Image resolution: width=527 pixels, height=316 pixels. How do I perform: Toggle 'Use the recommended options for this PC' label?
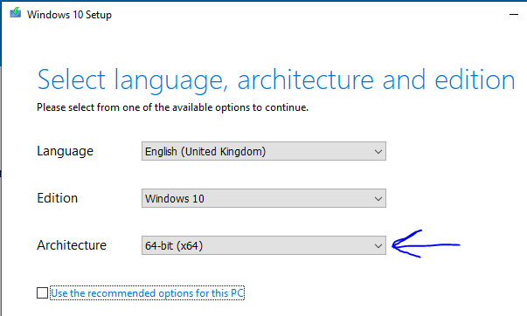point(147,293)
